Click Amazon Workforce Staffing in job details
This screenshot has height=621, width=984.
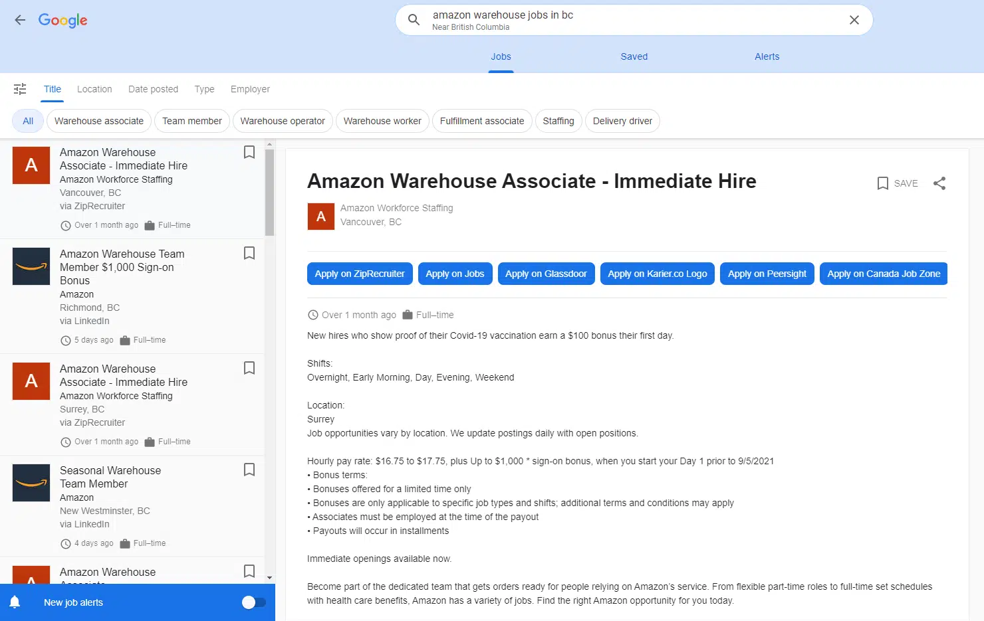(397, 208)
